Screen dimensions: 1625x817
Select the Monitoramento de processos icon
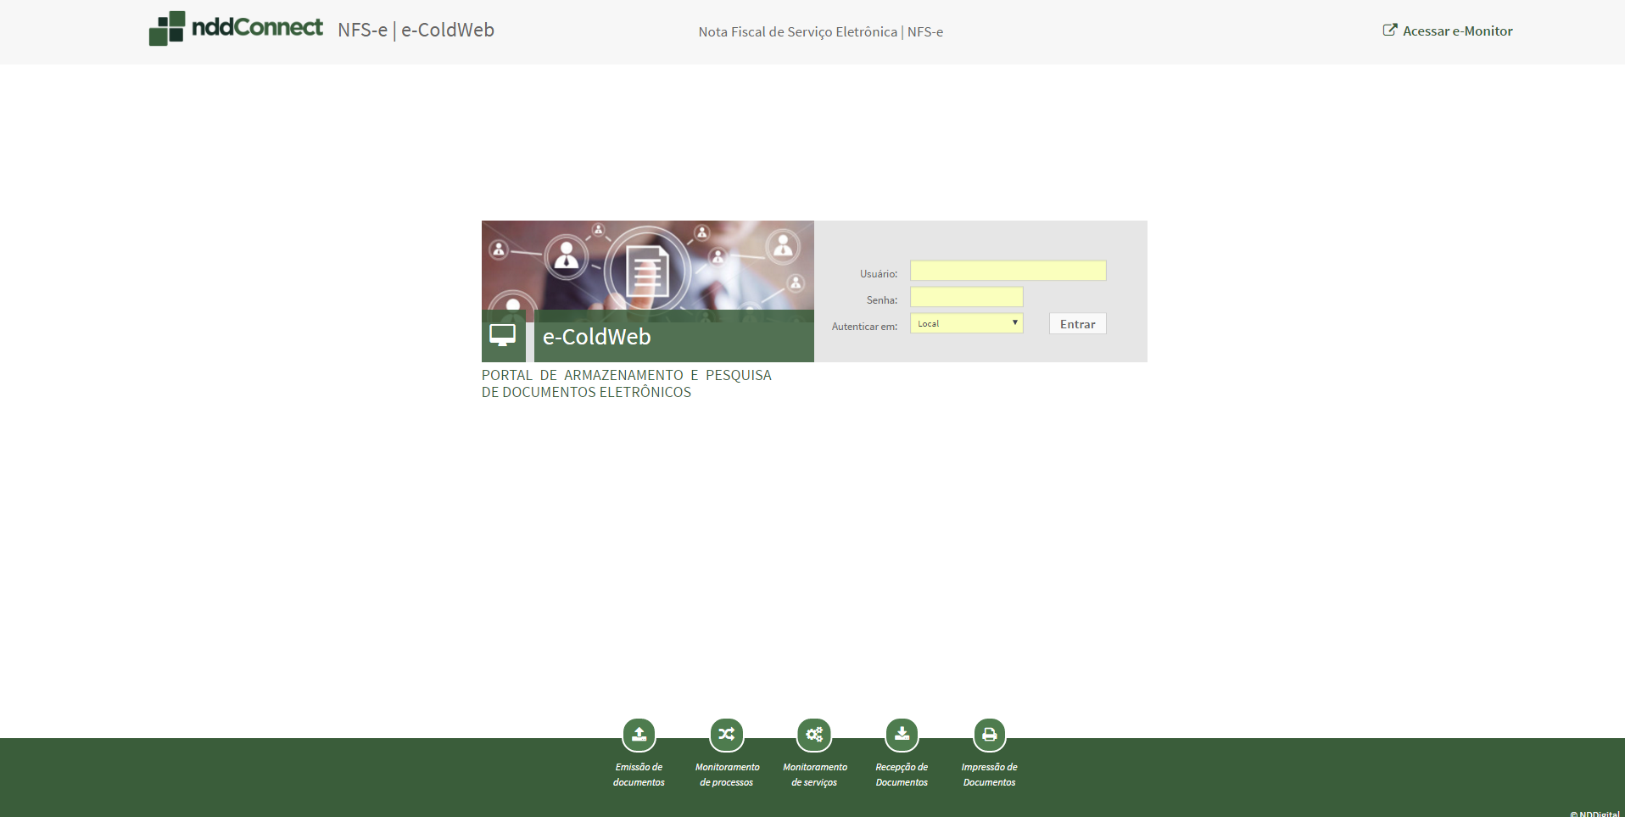[727, 735]
